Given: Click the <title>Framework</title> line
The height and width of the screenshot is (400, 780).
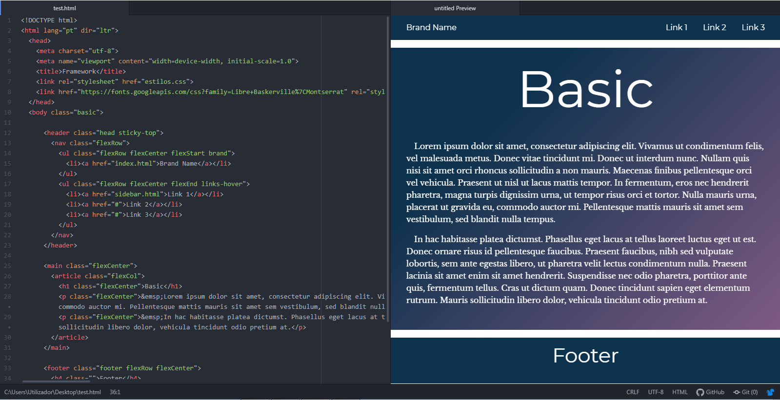Looking at the screenshot, I should point(81,72).
